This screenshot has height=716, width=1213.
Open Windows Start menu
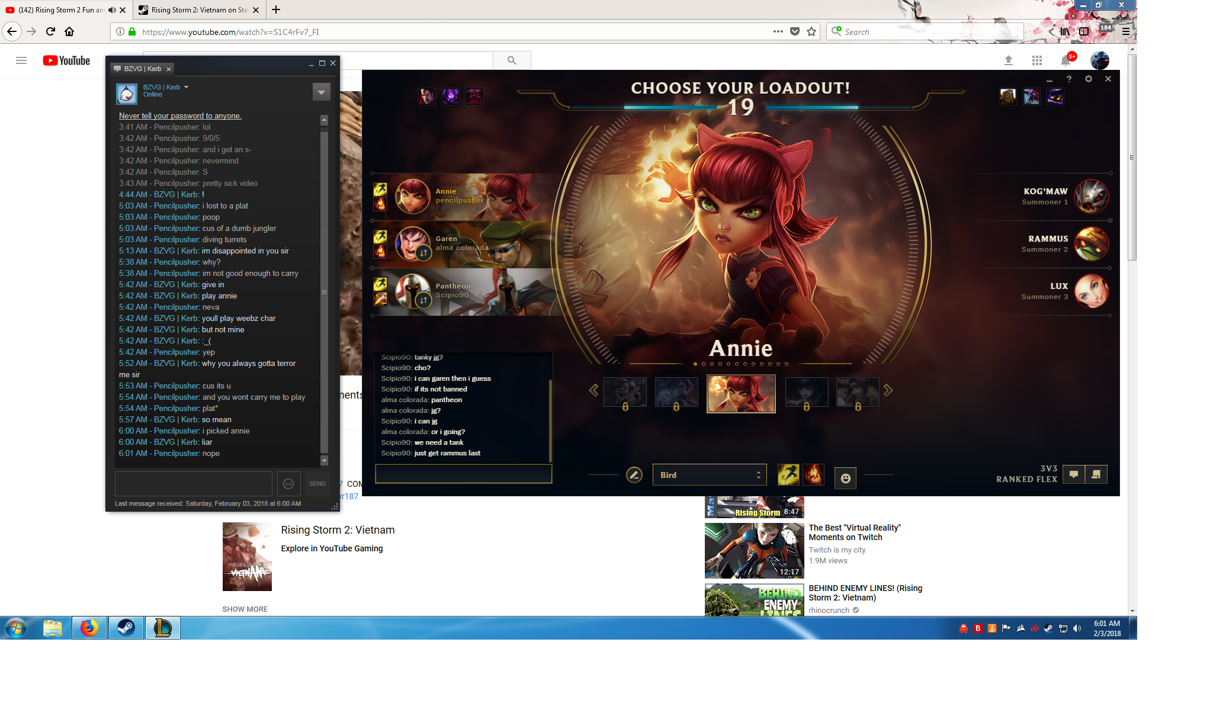tap(16, 628)
